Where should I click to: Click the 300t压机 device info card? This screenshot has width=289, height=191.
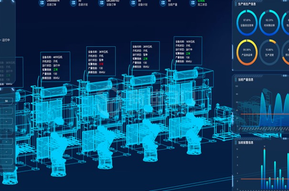point(101,61)
